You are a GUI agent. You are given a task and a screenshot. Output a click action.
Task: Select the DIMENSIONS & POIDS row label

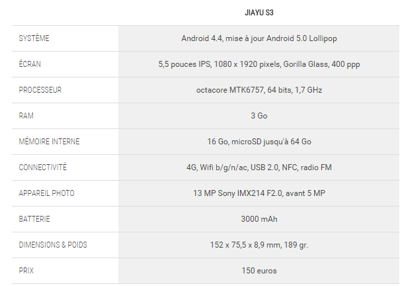53,245
